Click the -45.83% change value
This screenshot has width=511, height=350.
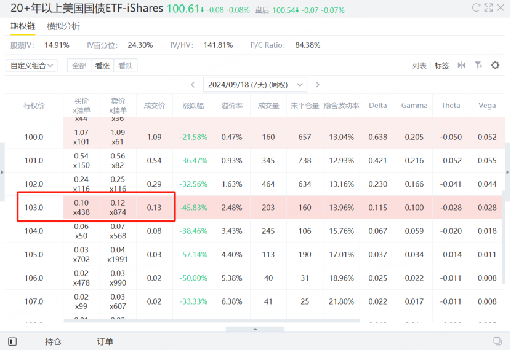193,208
